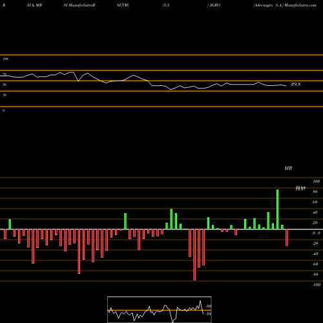Screen dimensions: 323x323
Task: Click the 'SI & MR' header label
Action: tap(34, 5)
